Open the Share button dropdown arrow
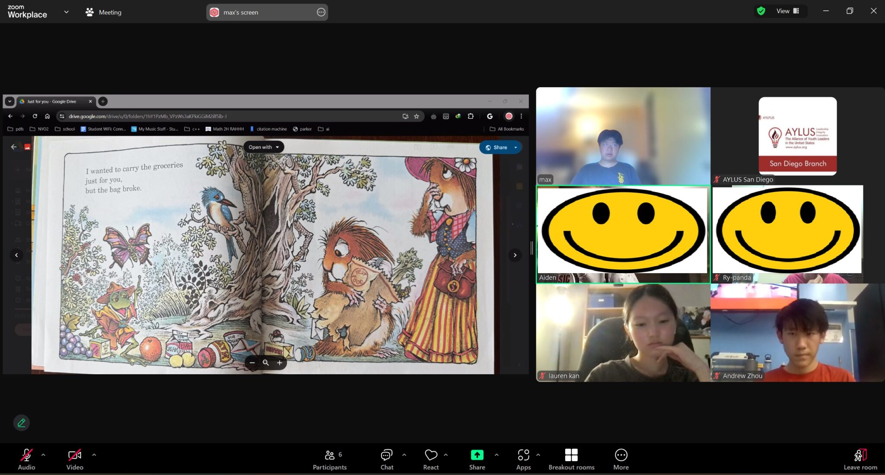Viewport: 885px width, 475px height. tap(516, 147)
